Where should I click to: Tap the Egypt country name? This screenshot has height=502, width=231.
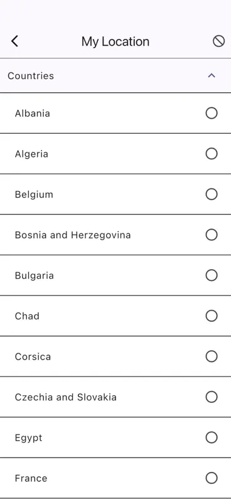pos(28,438)
